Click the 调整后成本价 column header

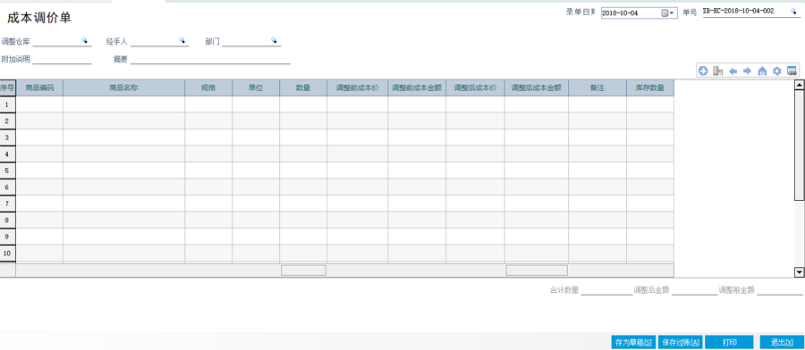pos(475,87)
